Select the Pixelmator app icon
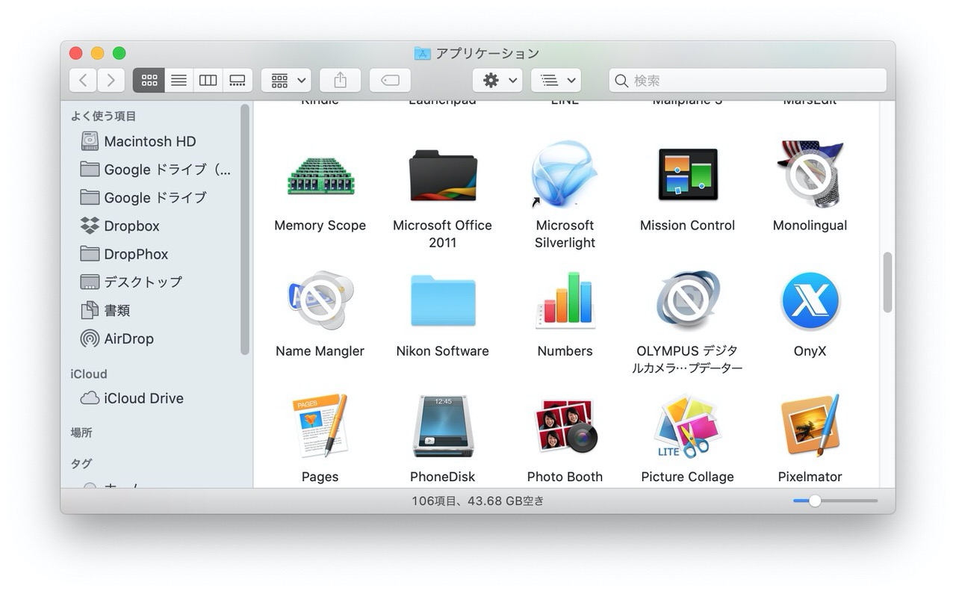Viewport: 956px width, 594px height. coord(810,426)
